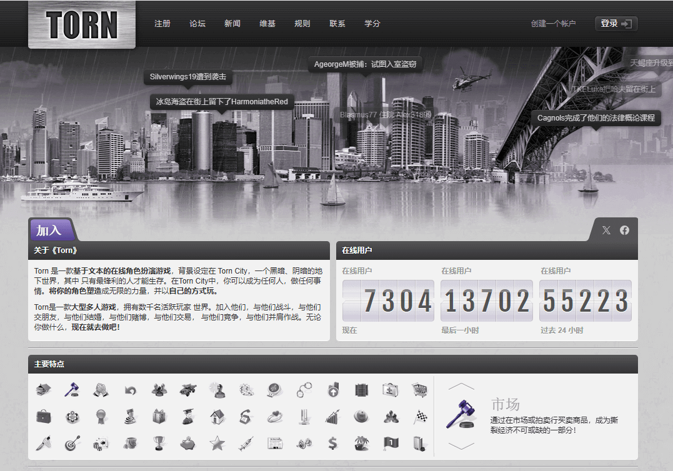The width and height of the screenshot is (673, 471).
Task: Select the star icon
Action: coord(217,443)
